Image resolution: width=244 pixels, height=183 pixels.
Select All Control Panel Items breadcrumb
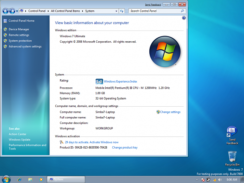(65, 11)
